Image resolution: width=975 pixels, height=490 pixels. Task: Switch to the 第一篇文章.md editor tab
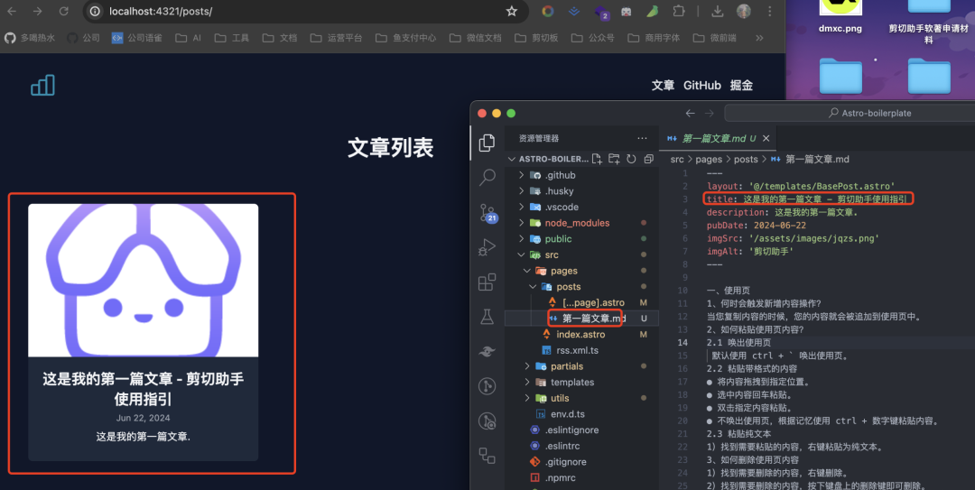(712, 138)
